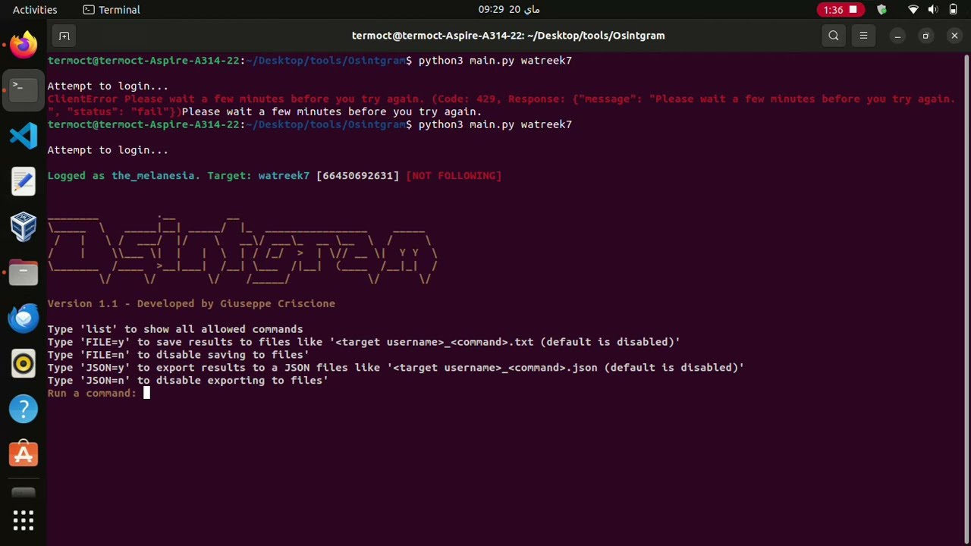Open the battery status indicator
The image size is (971, 546).
pos(953,10)
